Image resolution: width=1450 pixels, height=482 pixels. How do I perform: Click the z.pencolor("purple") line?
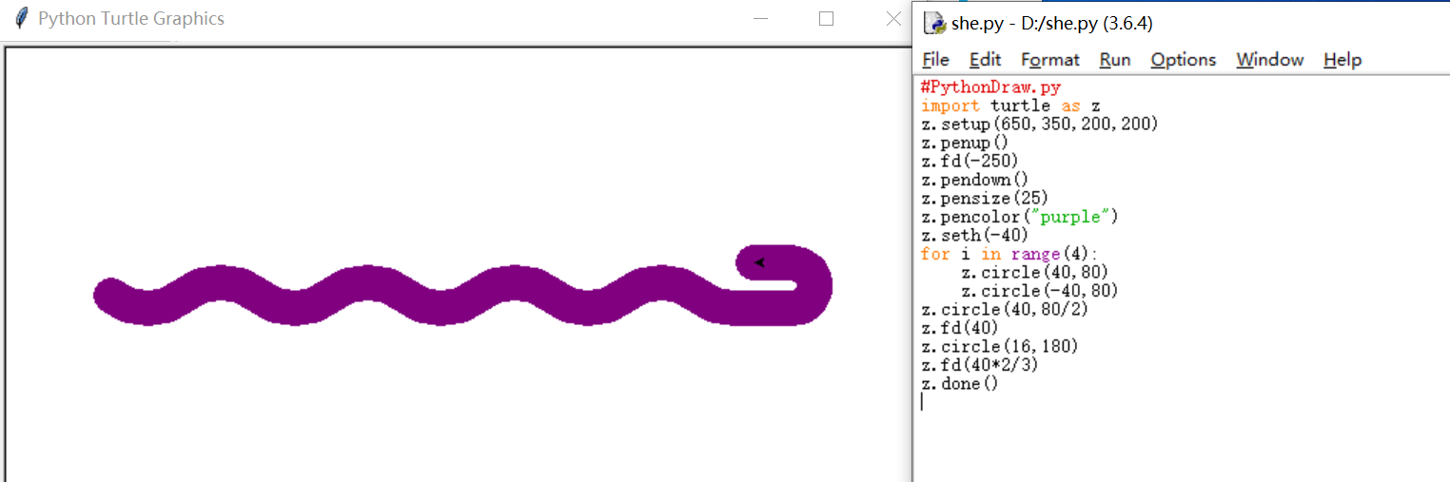click(x=1020, y=217)
